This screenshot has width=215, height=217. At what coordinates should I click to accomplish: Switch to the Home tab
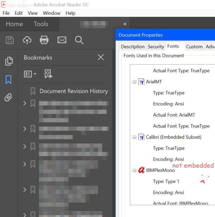[x=14, y=24]
